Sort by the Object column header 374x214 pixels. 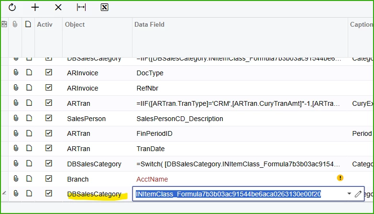75,24
